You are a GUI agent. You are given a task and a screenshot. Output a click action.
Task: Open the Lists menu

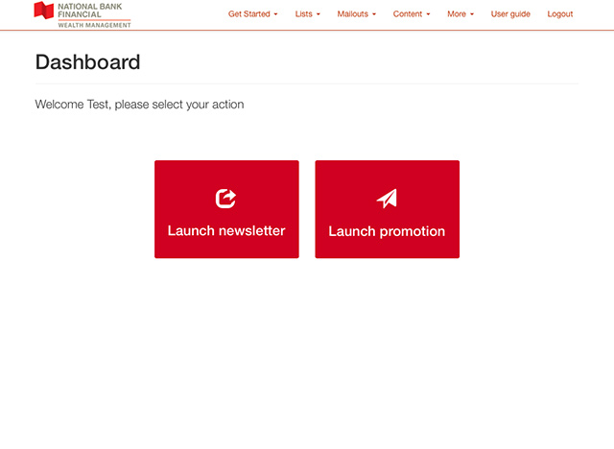point(304,14)
